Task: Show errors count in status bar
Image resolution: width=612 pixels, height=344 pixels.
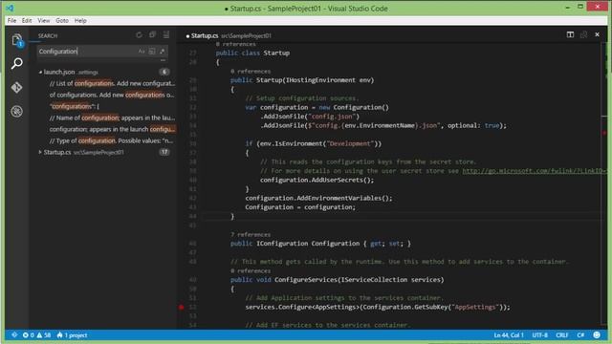Action: click(x=28, y=335)
